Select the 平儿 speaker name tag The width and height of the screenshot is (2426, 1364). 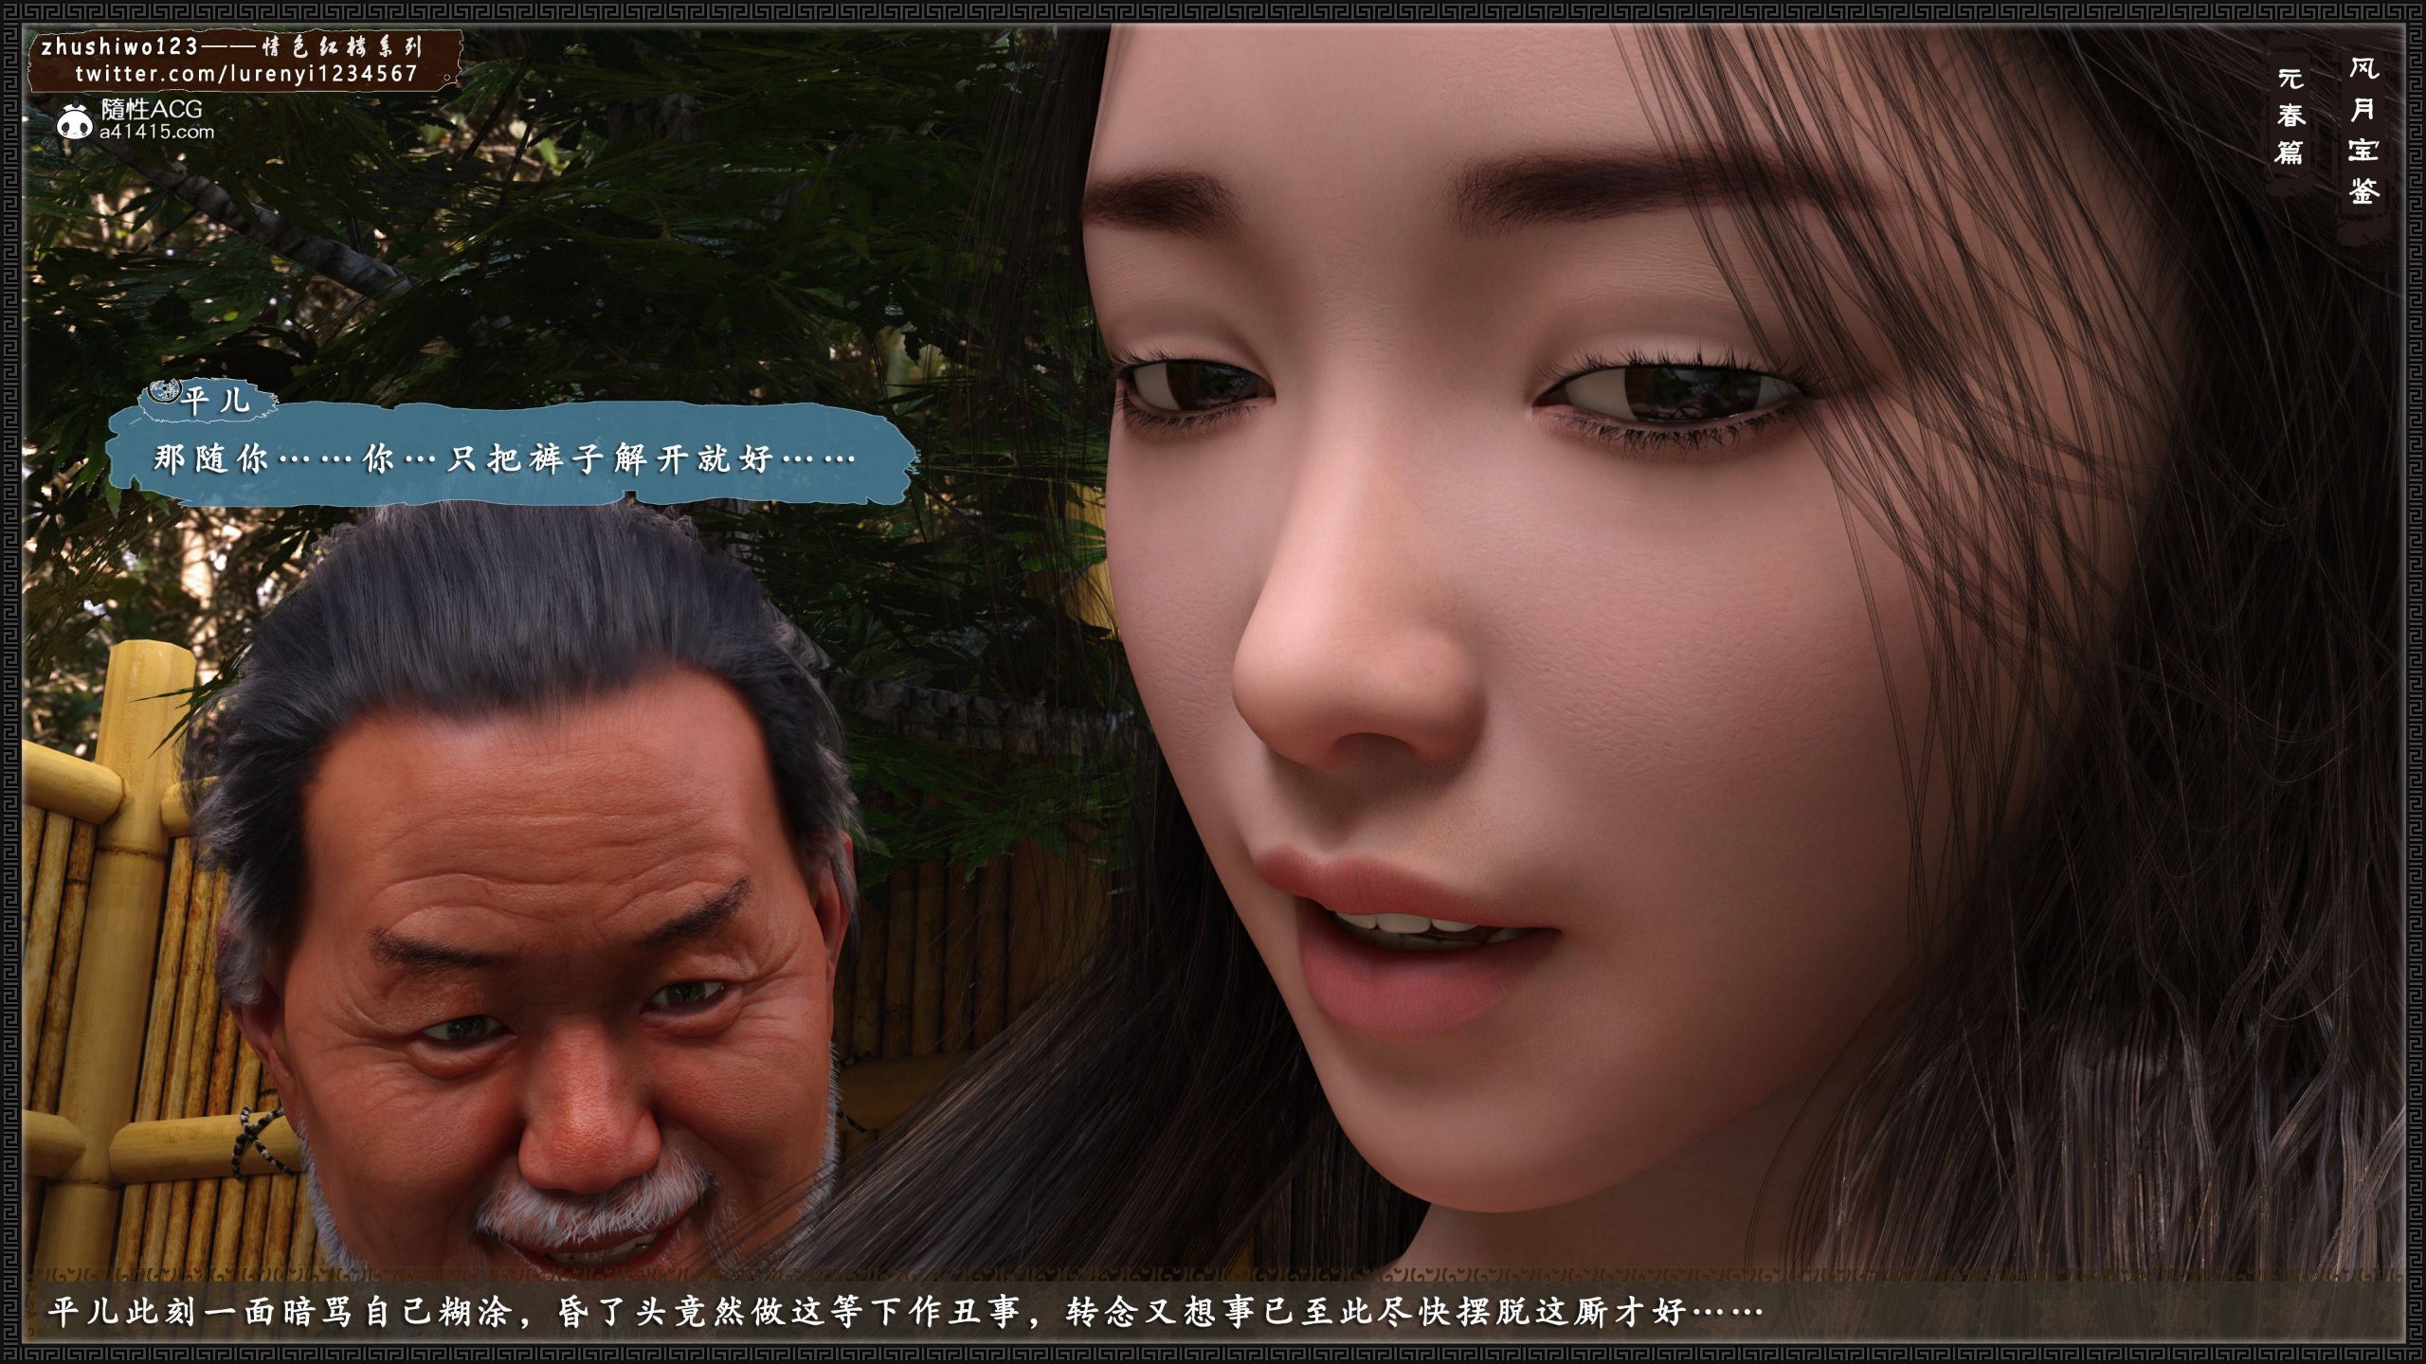point(216,400)
